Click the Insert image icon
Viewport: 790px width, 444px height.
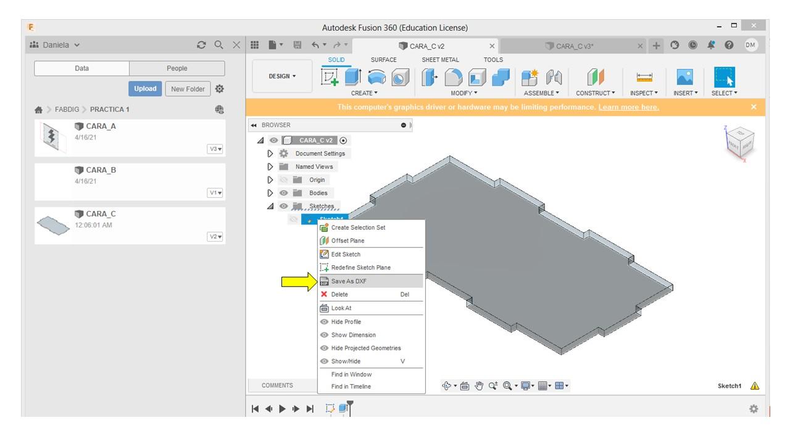pos(686,77)
